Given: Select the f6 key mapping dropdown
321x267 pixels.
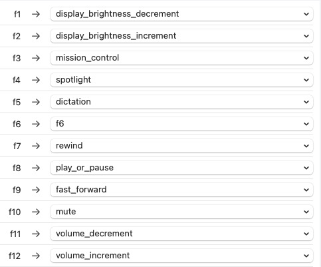Looking at the screenshot, I should (181, 124).
